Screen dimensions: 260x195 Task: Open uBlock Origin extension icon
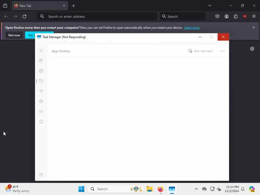245,16
